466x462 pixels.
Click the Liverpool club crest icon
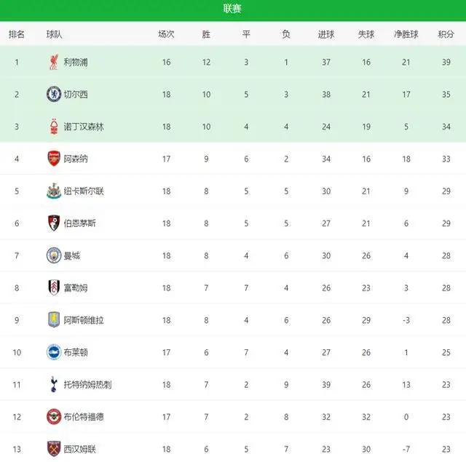[54, 62]
